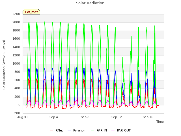181x136 pixels.
Task: Click the 1200 y-axis tick label
Action: [x=16, y=56]
